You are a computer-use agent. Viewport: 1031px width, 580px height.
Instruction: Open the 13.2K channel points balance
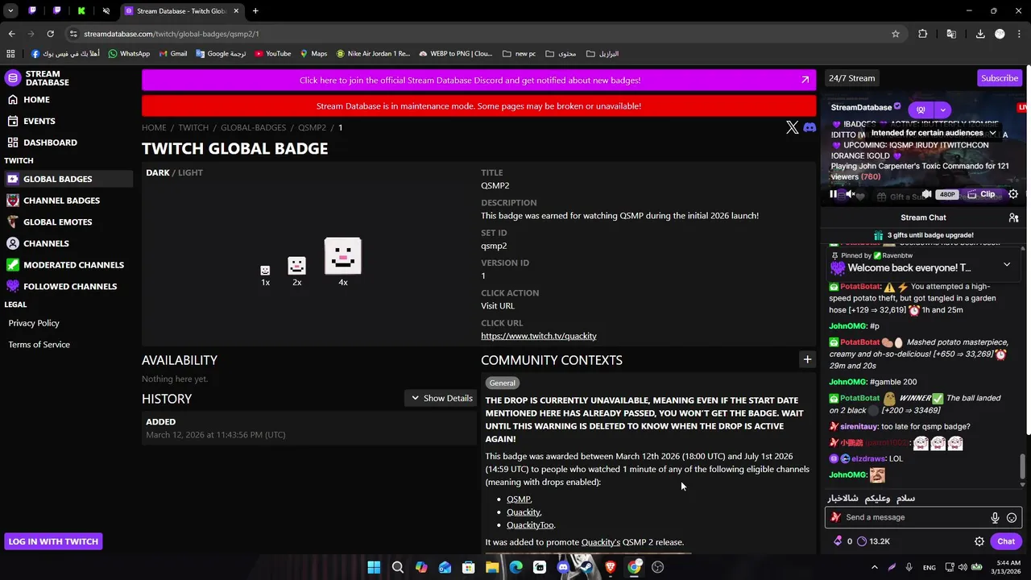[873, 541]
